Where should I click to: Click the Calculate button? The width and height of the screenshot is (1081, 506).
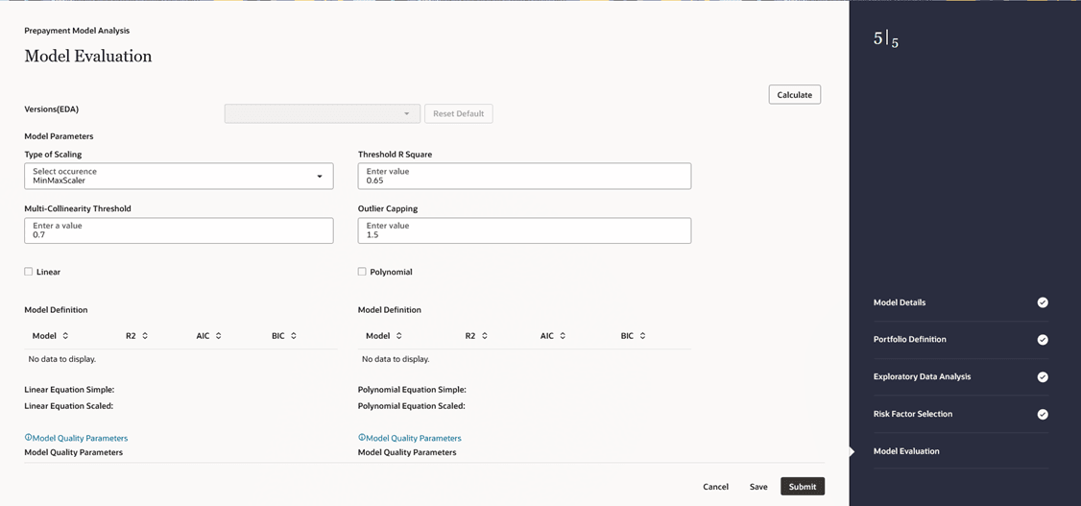(x=794, y=94)
